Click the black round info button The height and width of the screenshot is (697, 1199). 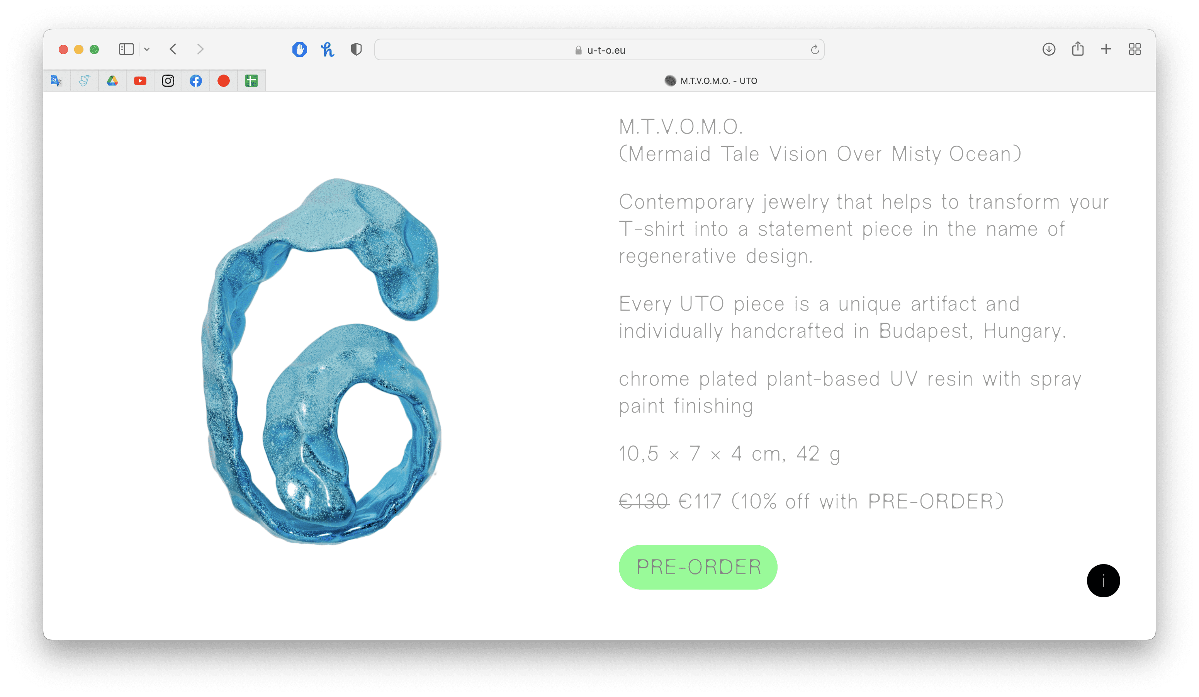1103,580
